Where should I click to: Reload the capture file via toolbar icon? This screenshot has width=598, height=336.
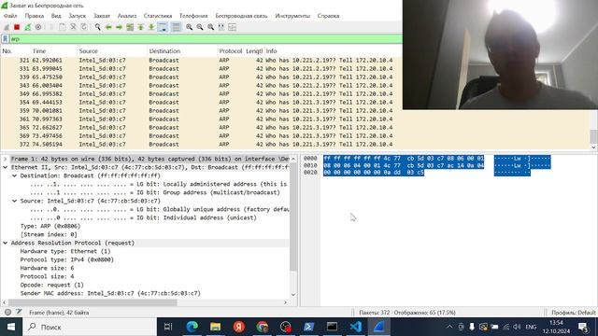[x=84, y=27]
